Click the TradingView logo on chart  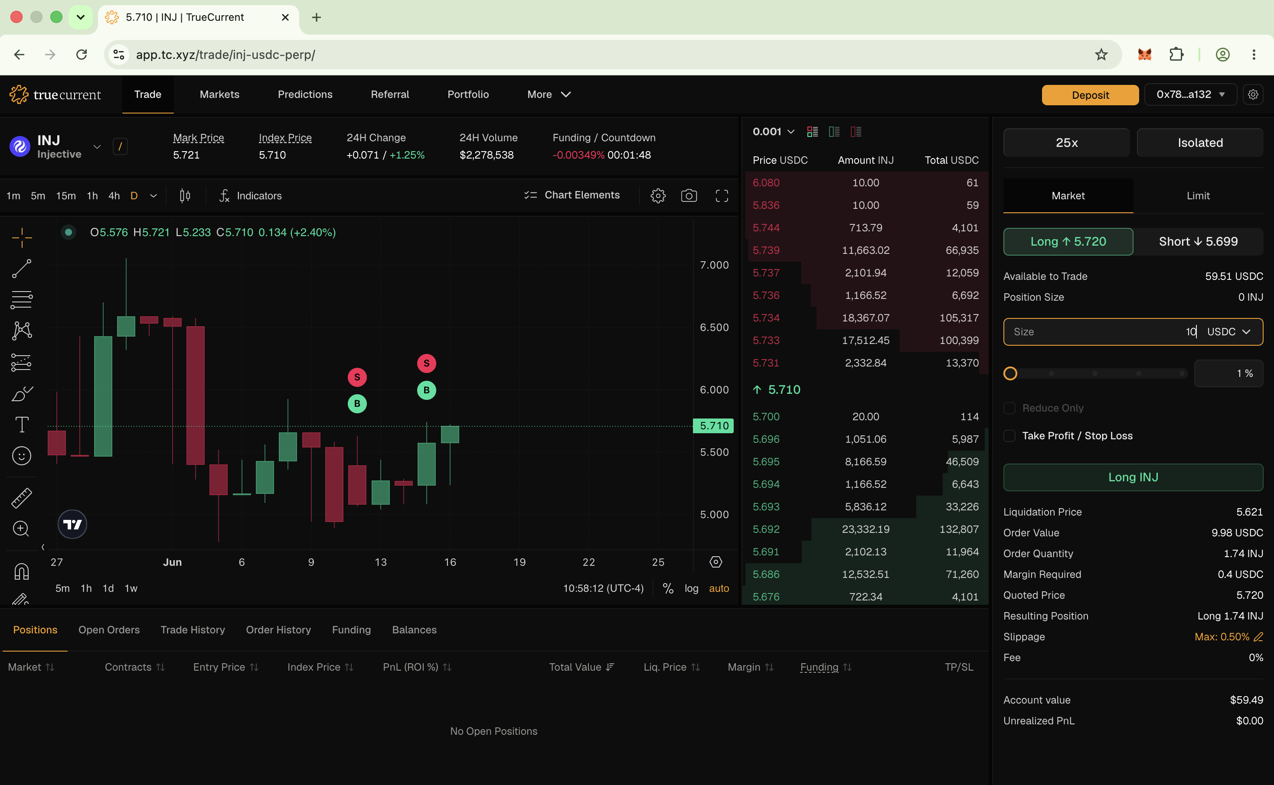(x=72, y=524)
